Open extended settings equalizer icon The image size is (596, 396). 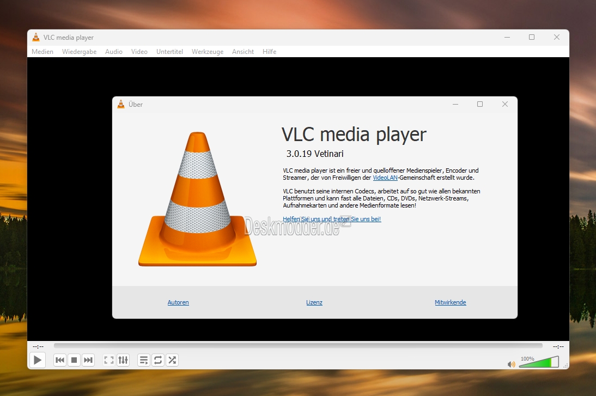point(123,360)
